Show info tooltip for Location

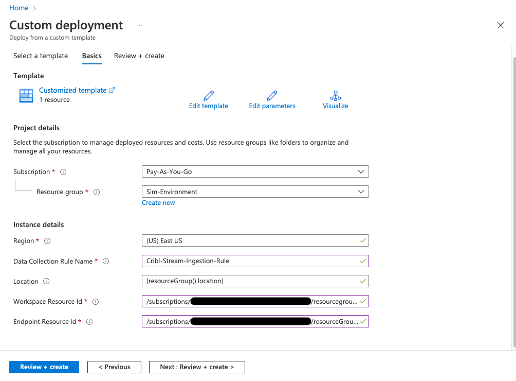click(46, 281)
